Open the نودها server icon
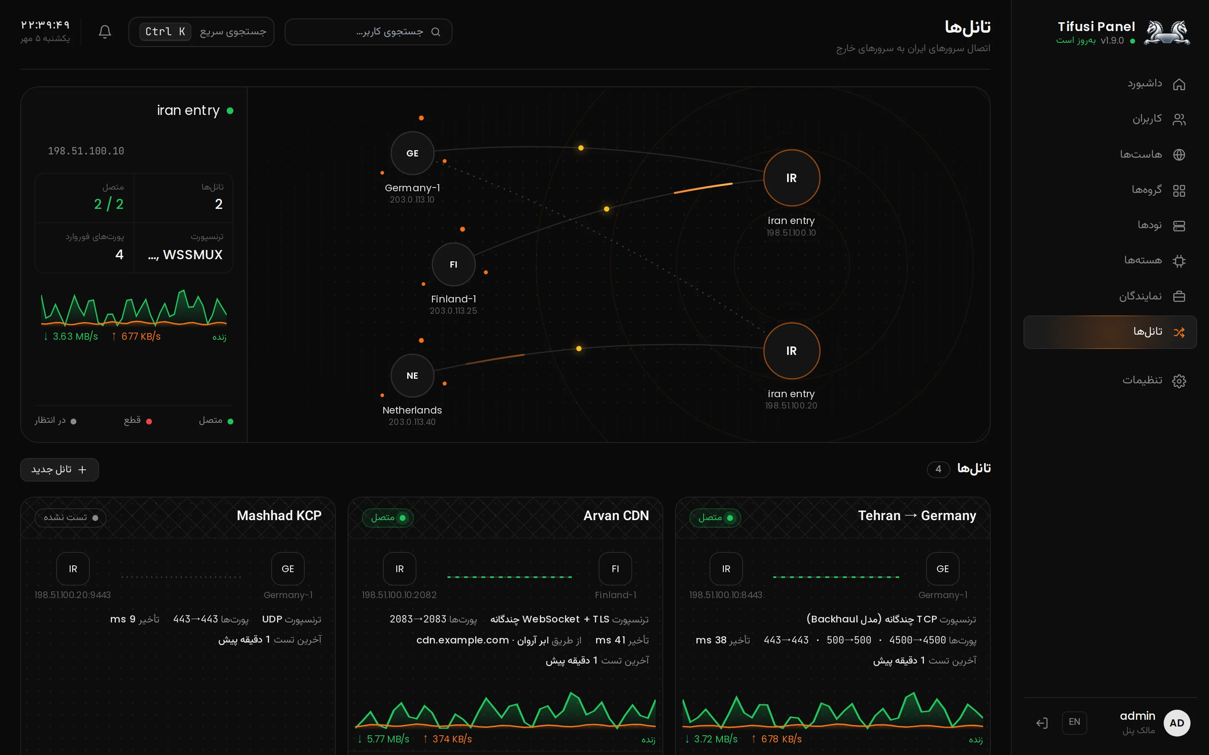This screenshot has height=755, width=1209. 1179,226
